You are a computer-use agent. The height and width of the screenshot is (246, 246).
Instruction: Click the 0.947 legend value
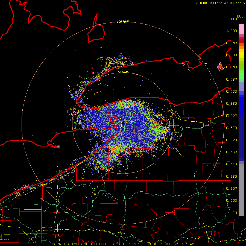232,43
